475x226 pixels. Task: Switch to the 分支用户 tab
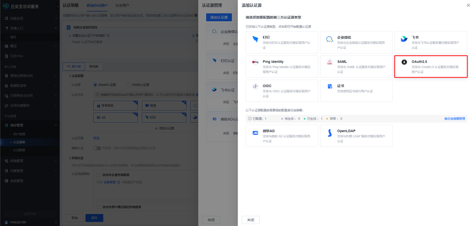[x=122, y=5]
